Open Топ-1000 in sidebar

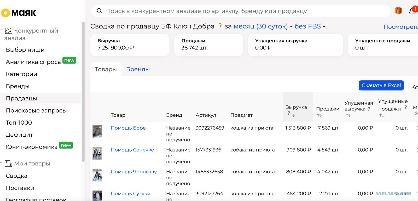click(x=19, y=122)
